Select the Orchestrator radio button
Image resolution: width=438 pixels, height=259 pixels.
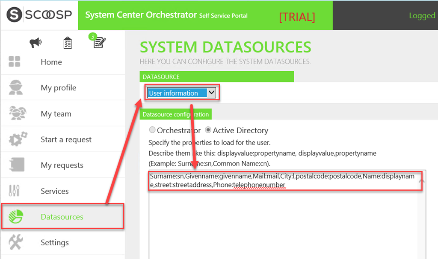point(152,130)
